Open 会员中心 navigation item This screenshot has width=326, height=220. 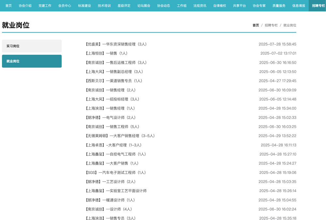(x=65, y=6)
